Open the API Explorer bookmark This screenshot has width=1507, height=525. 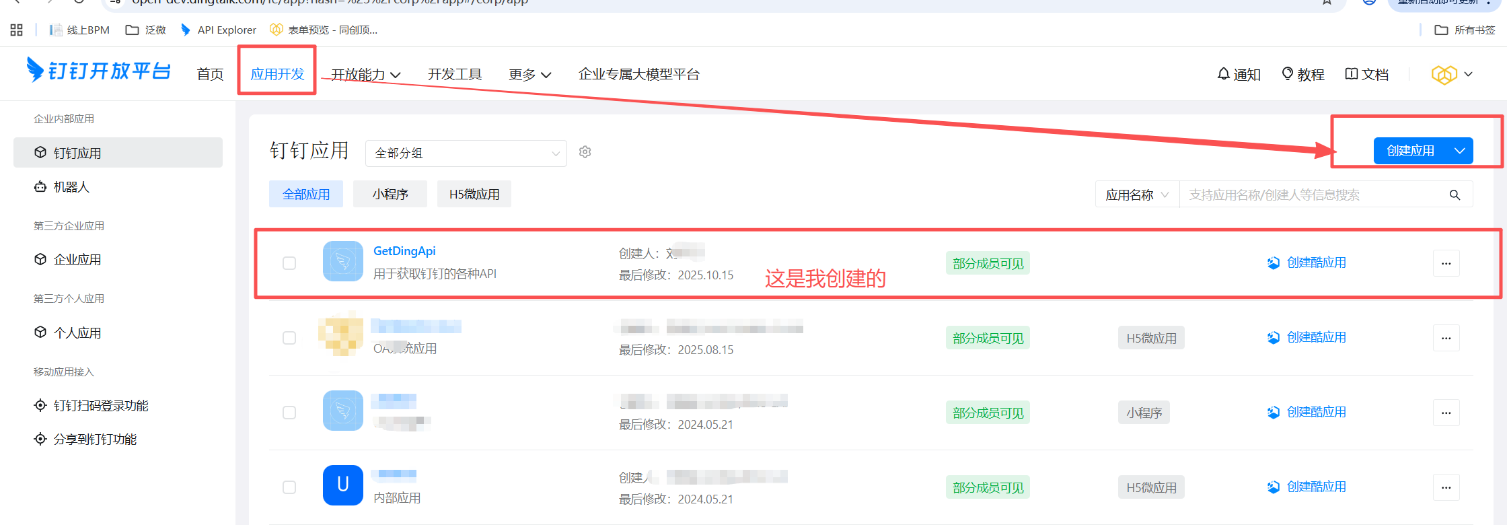pos(219,30)
